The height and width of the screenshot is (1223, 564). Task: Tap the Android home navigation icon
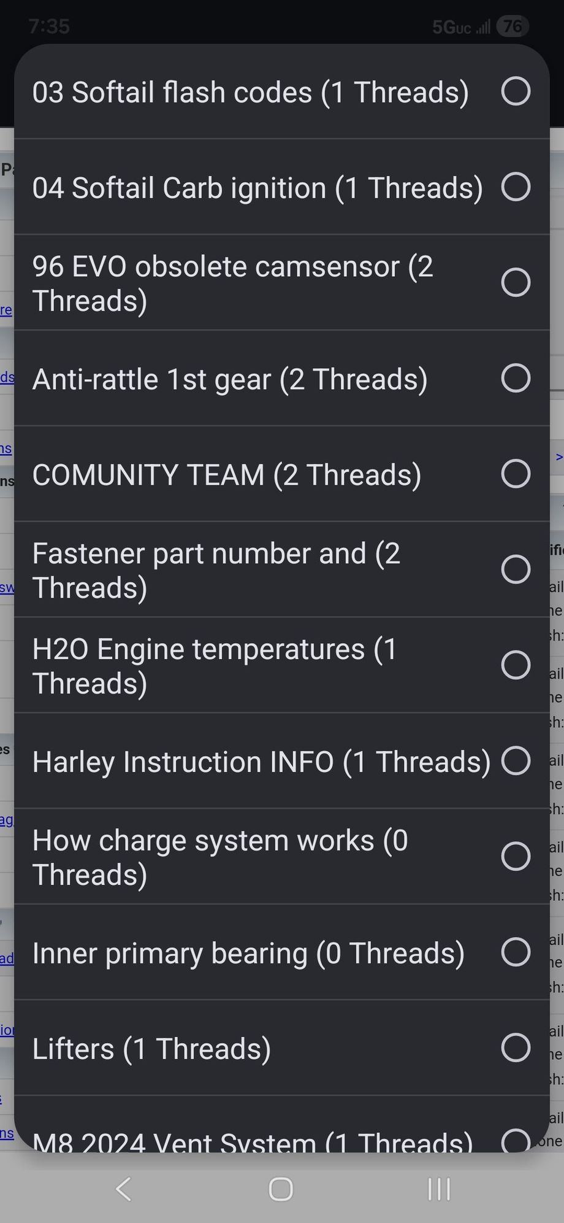click(281, 1189)
